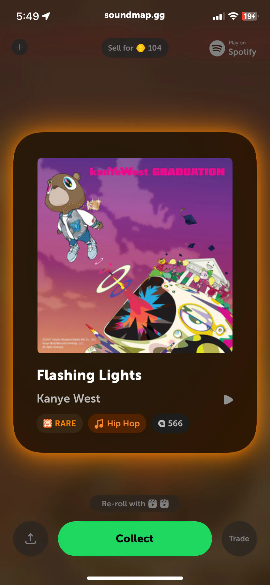Tap the share upload icon
The width and height of the screenshot is (270, 585).
pos(31,539)
